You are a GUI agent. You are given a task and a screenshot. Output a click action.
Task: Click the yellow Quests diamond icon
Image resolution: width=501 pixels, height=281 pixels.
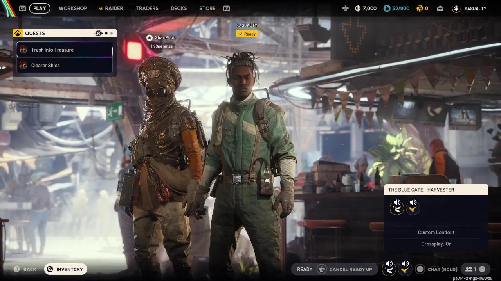(x=17, y=34)
